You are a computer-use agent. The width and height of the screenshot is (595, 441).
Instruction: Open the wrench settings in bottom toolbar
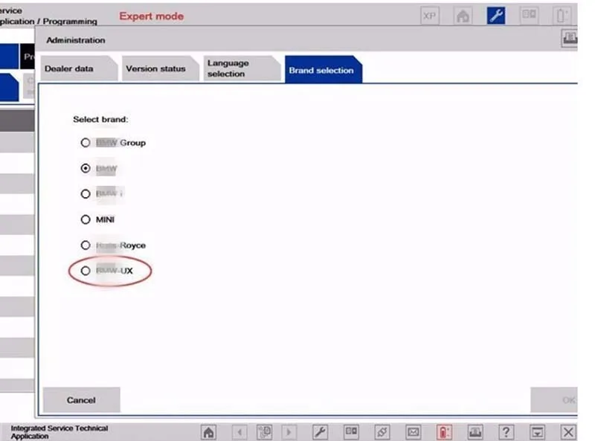click(320, 432)
